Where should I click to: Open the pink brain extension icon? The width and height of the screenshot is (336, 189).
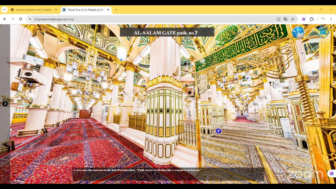tap(304, 19)
